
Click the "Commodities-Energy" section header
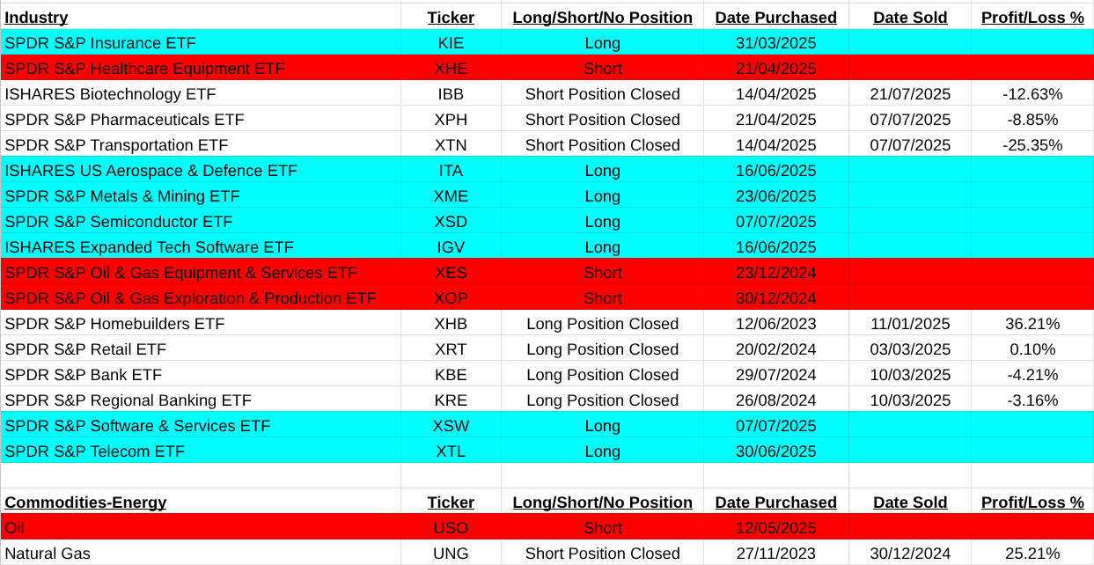coord(85,503)
